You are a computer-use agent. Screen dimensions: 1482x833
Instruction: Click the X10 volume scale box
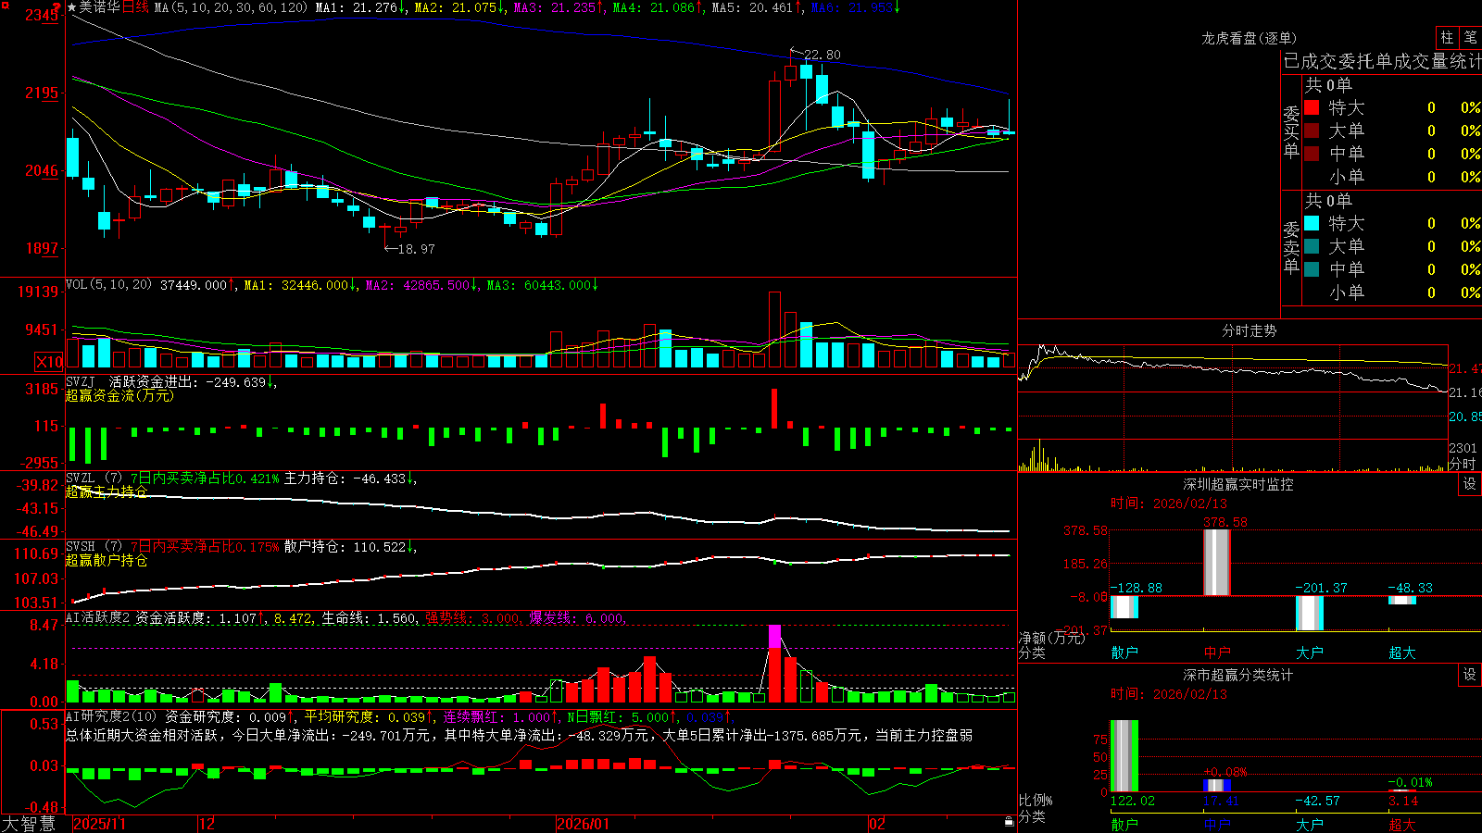click(x=49, y=362)
